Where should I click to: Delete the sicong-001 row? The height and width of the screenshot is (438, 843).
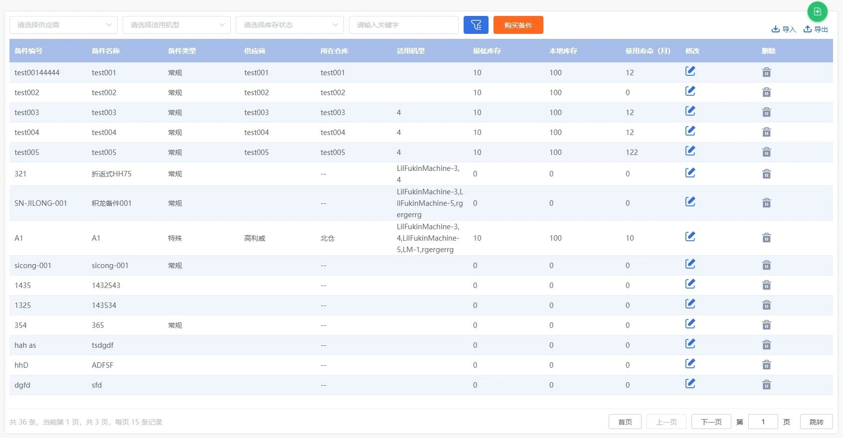[767, 266]
